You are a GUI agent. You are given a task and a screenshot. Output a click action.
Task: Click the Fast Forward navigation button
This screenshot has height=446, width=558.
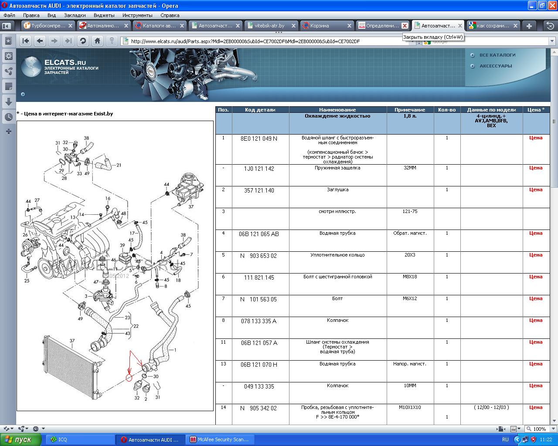point(68,41)
